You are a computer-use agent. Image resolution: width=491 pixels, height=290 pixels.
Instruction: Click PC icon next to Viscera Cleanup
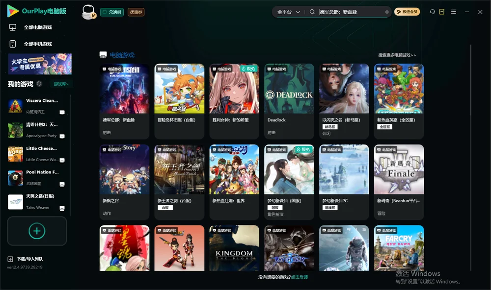pyautogui.click(x=62, y=113)
